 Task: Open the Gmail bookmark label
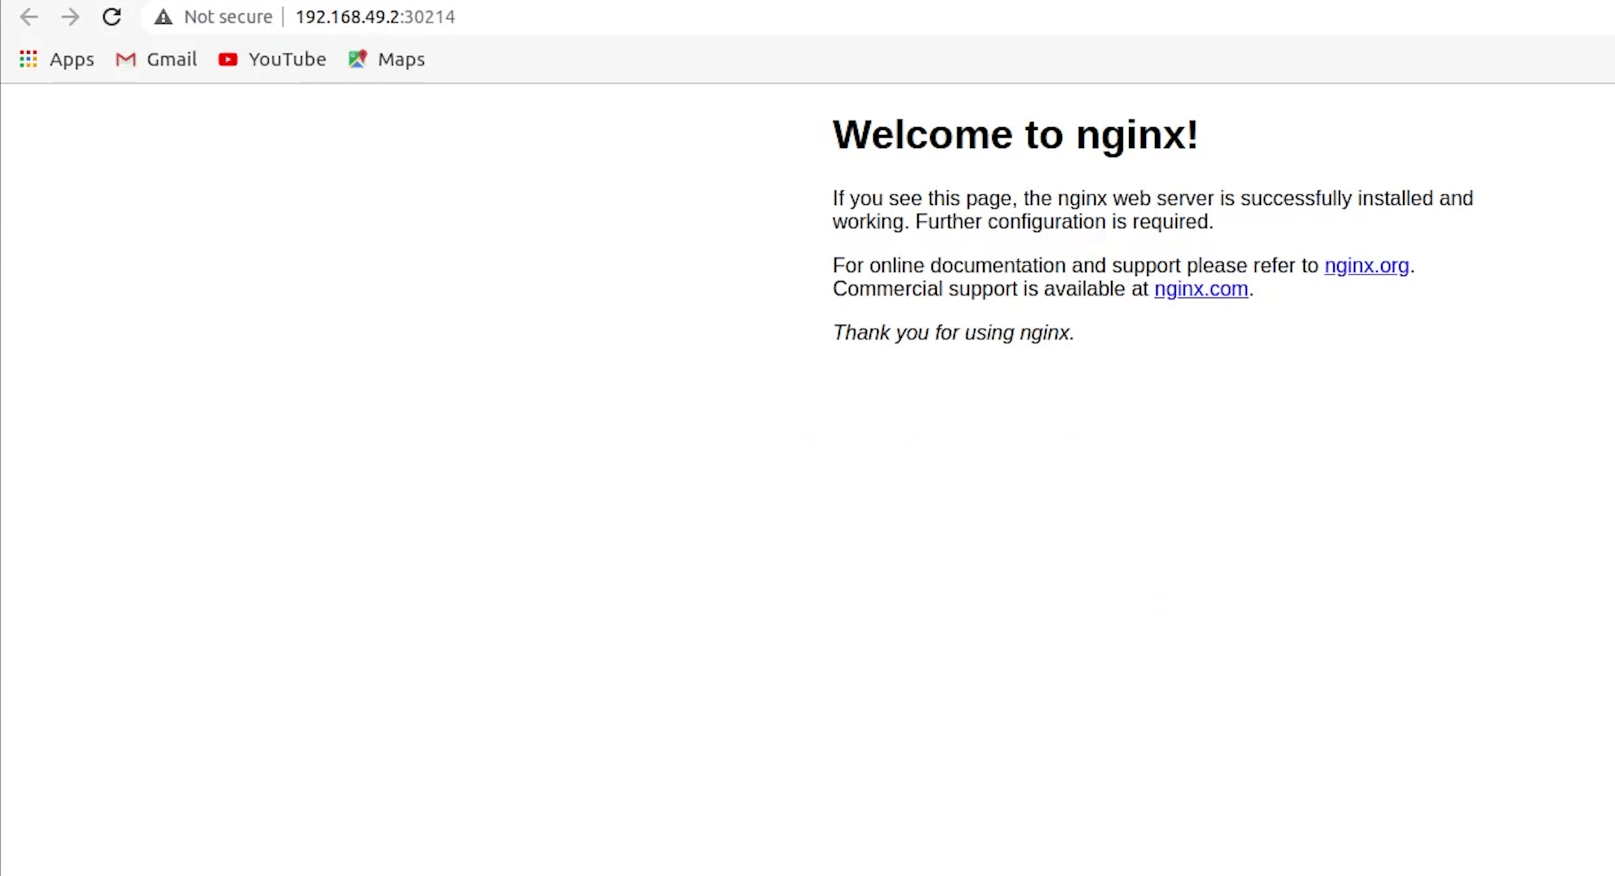pos(171,59)
